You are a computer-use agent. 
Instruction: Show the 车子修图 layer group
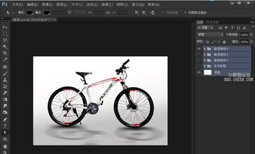(x=199, y=66)
